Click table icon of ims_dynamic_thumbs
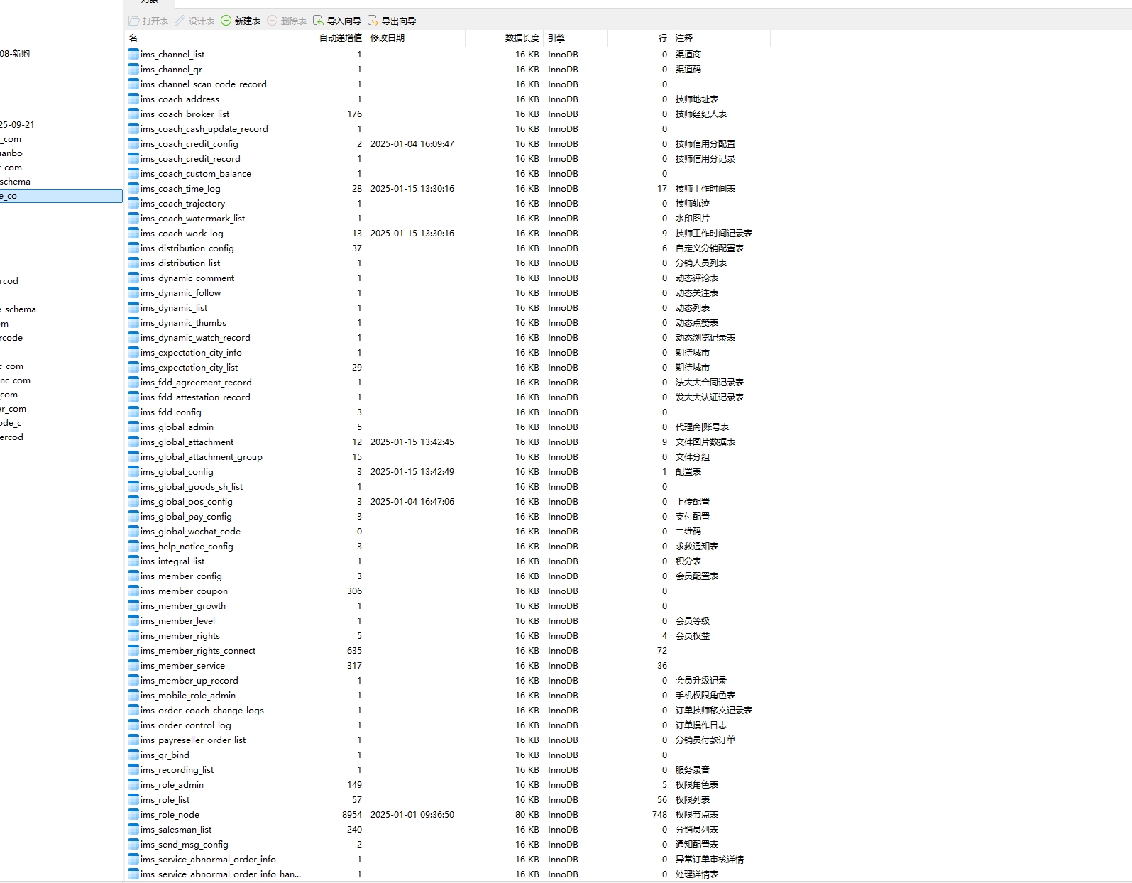 tap(133, 322)
